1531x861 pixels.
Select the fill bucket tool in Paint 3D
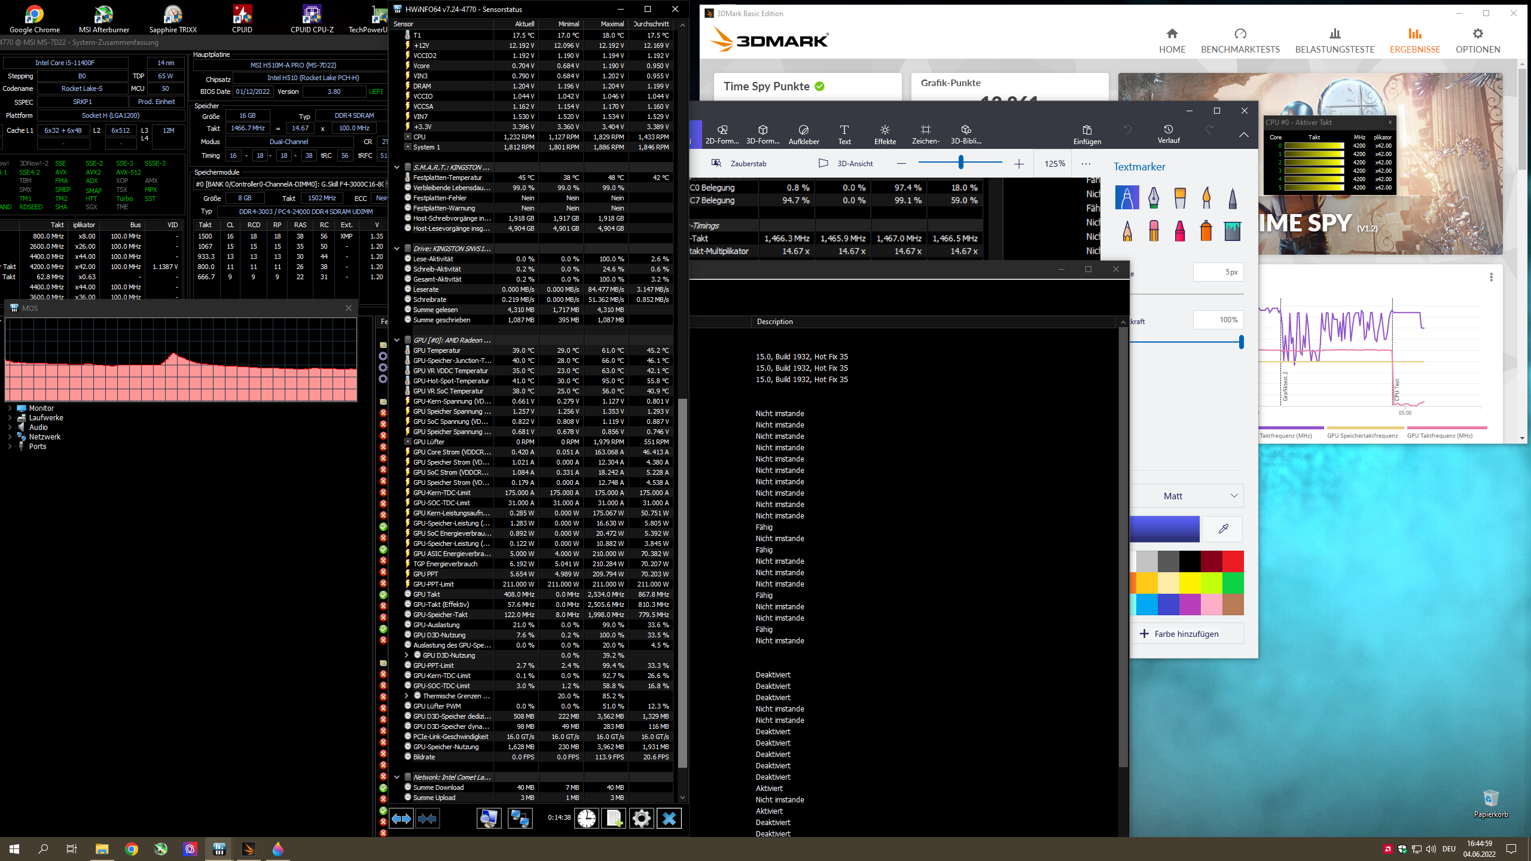(x=1233, y=230)
